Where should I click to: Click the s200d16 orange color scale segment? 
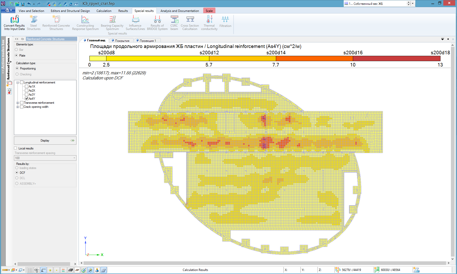tap(314, 58)
